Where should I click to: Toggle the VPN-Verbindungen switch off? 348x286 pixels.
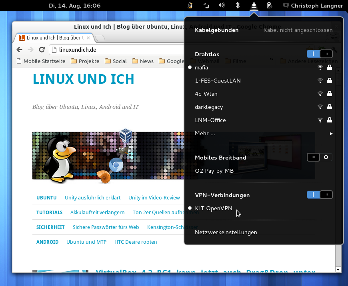pyautogui.click(x=319, y=195)
